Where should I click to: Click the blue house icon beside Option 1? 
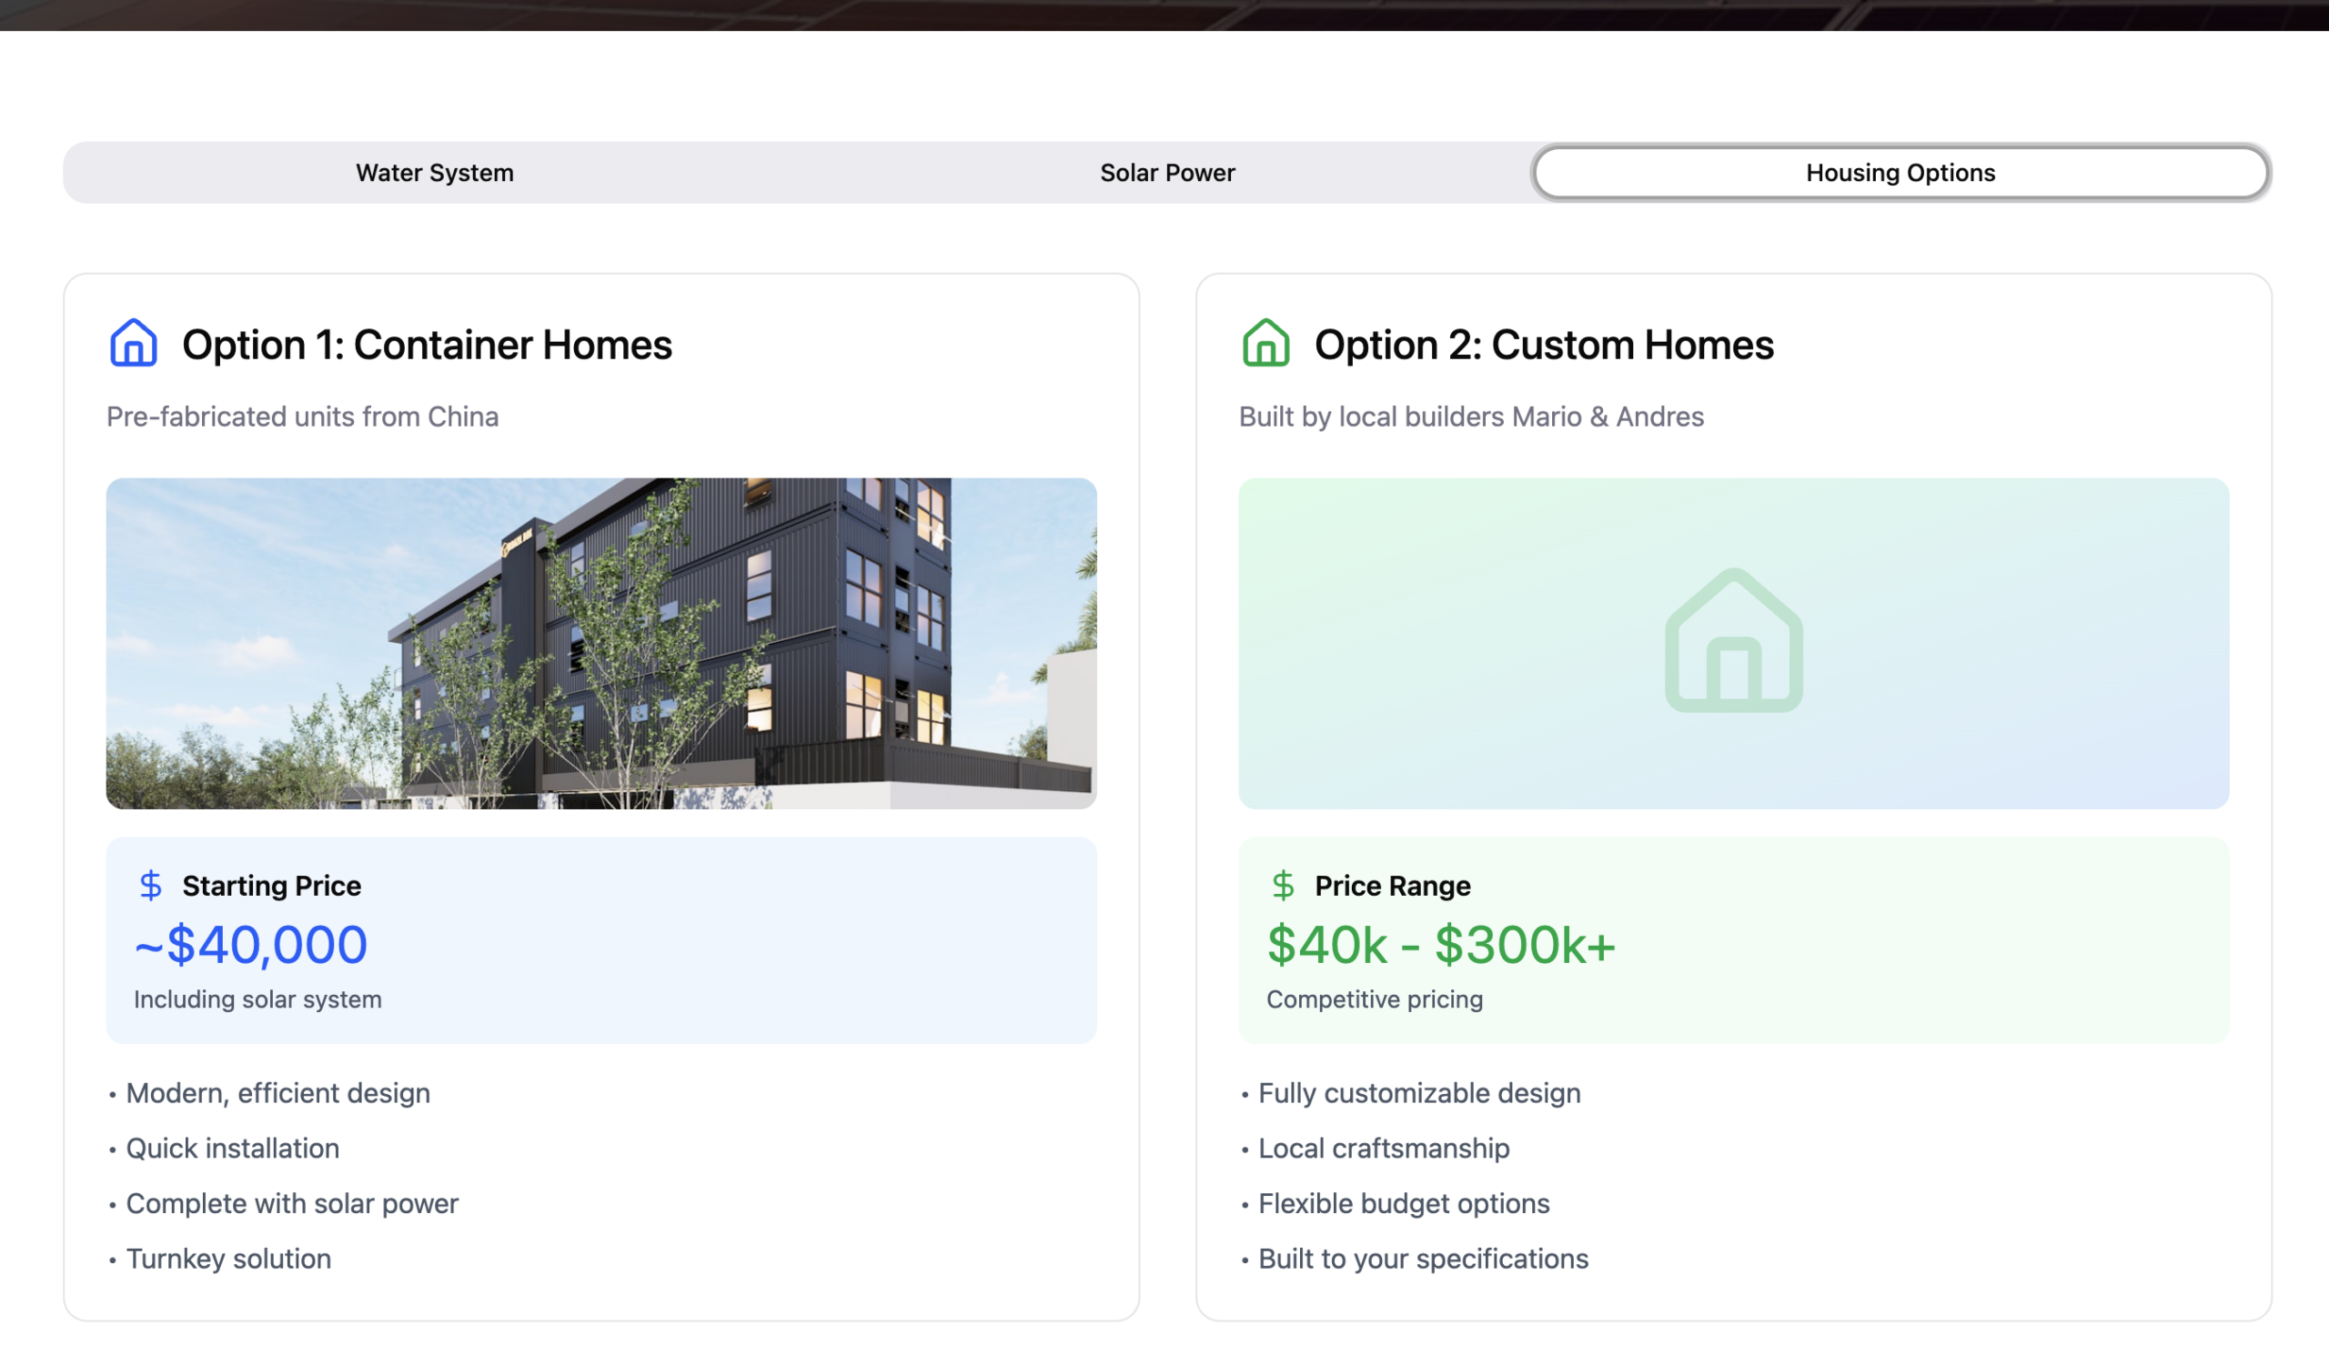click(133, 344)
